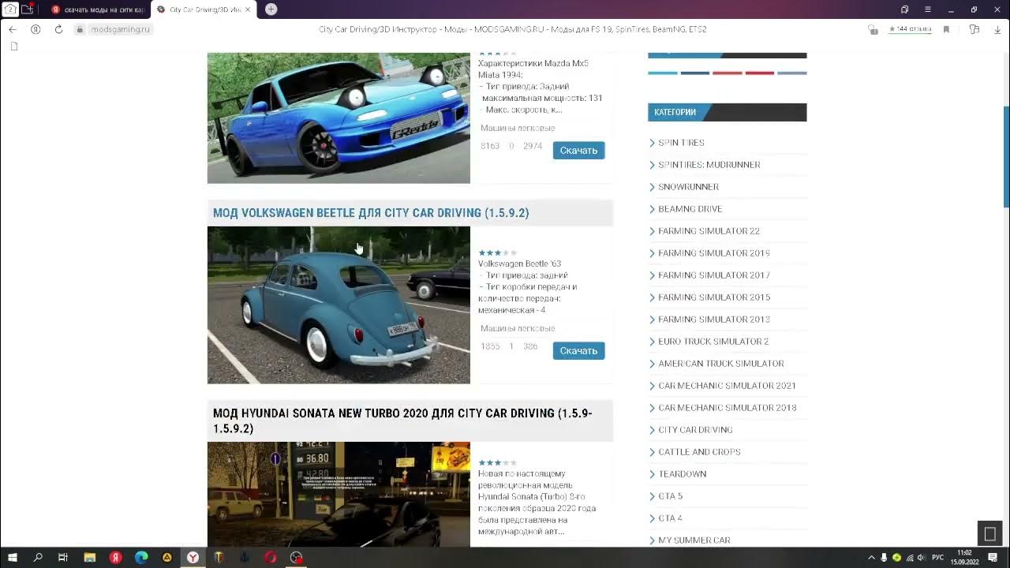
Task: Switch to the 'скачать моды на сити кар' tab
Action: click(98, 9)
